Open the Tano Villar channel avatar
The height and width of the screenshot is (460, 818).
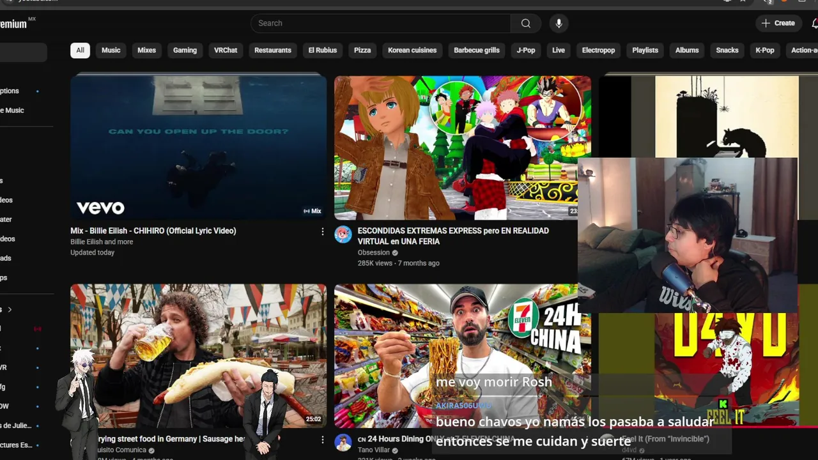[343, 443]
